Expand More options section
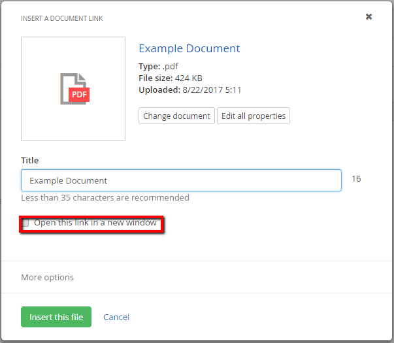The height and width of the screenshot is (343, 394). pyautogui.click(x=47, y=277)
